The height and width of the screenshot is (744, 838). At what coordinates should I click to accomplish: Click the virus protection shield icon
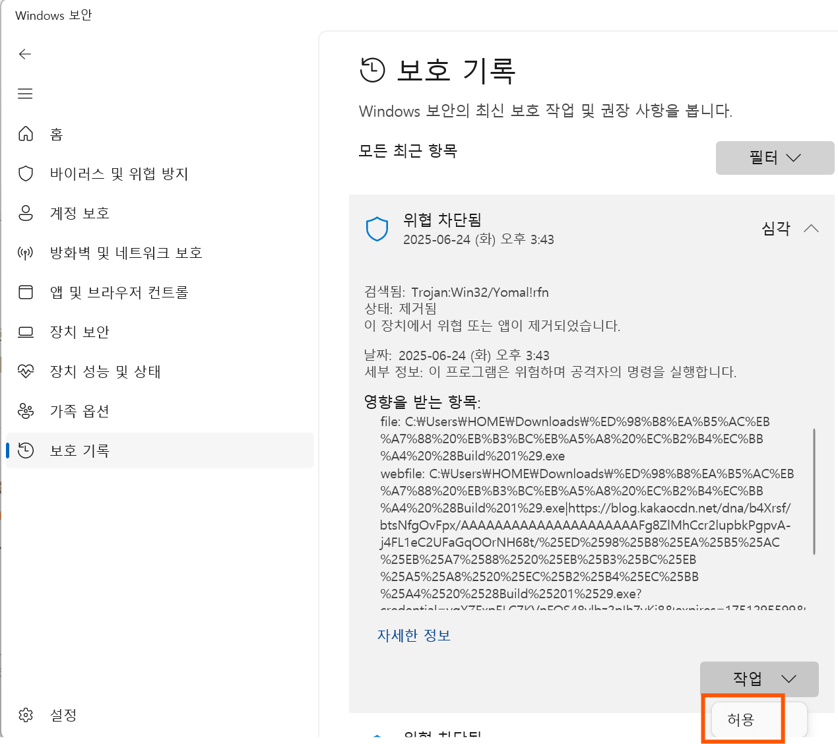(x=26, y=173)
